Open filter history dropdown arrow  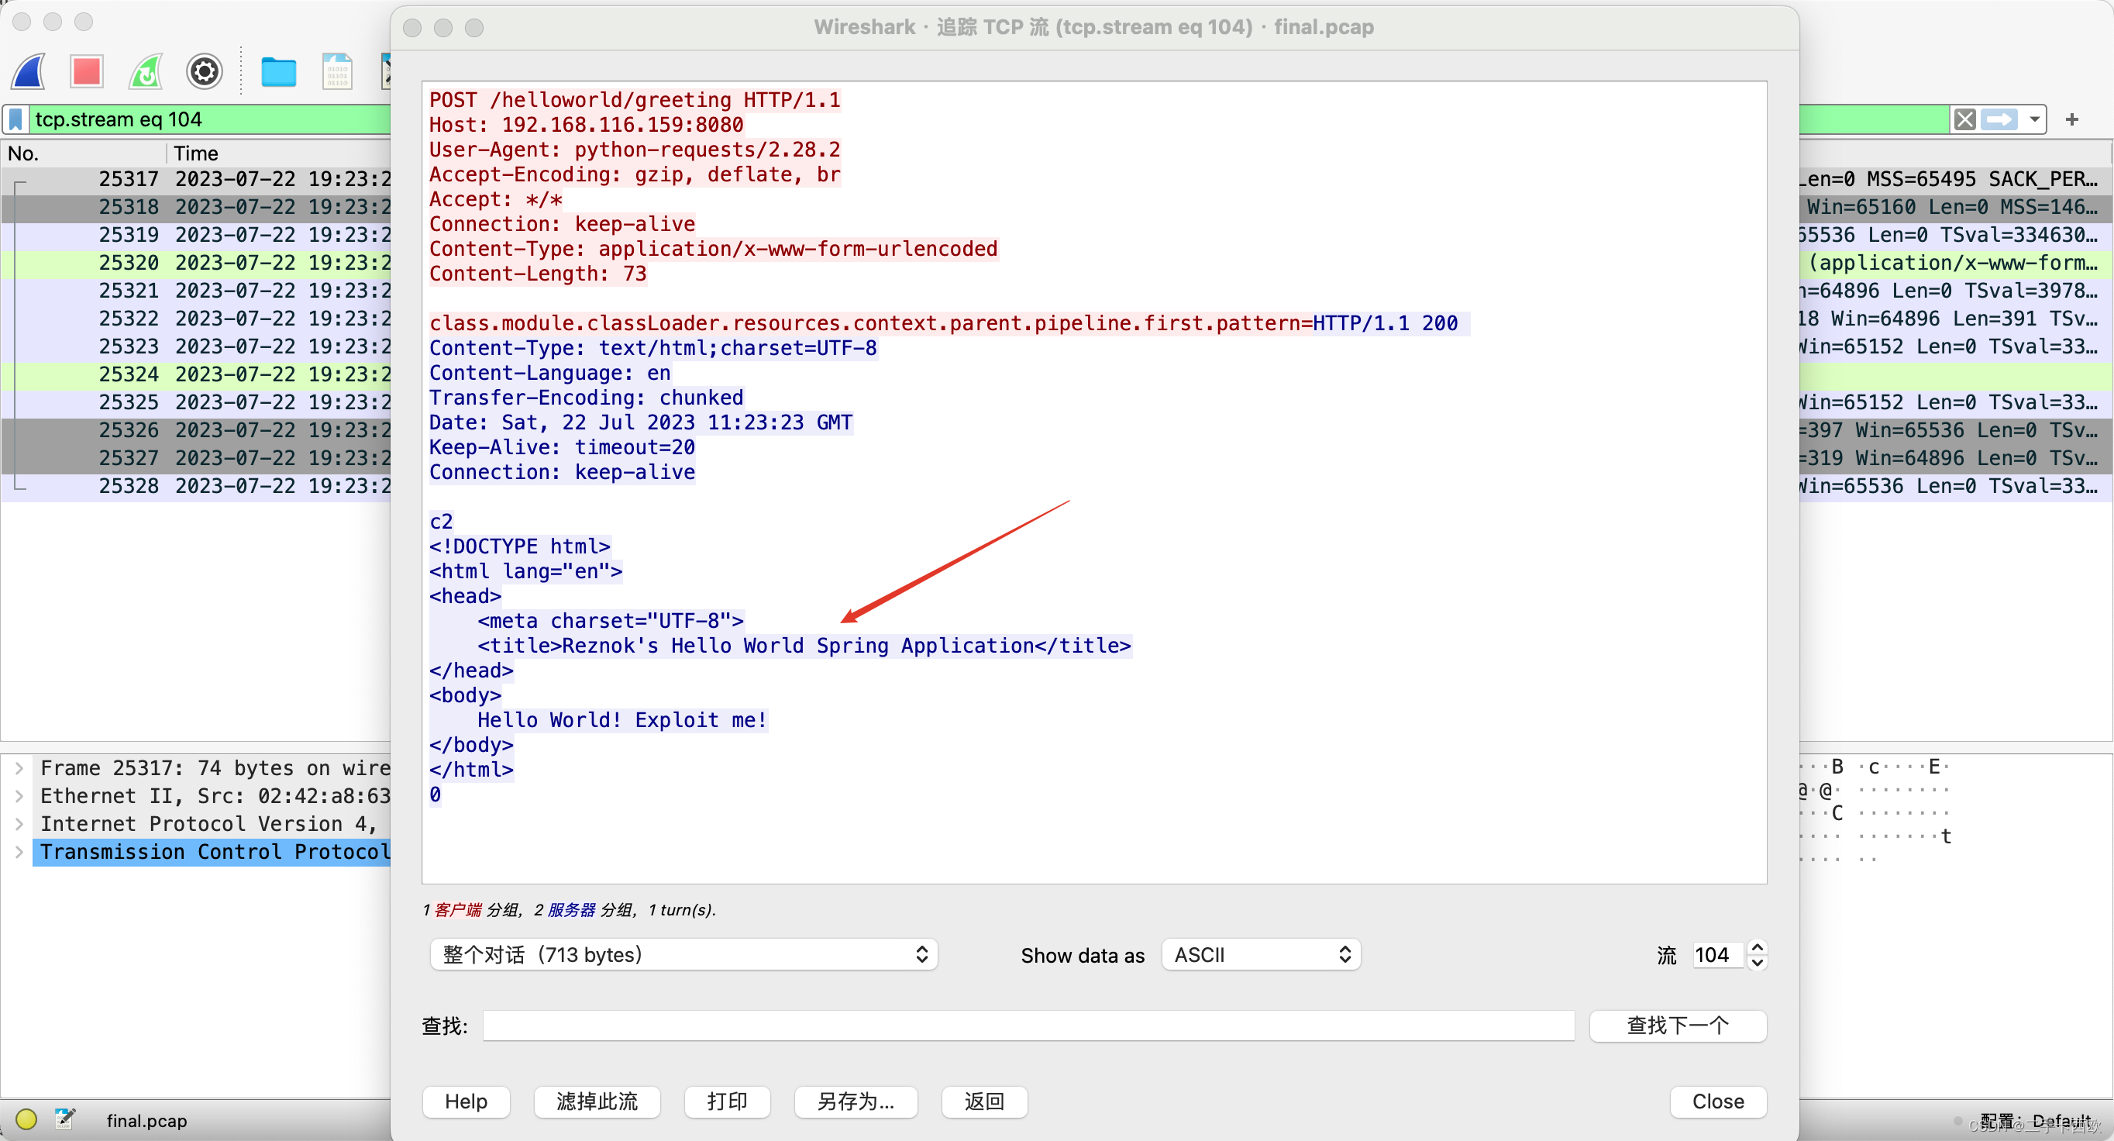(2034, 120)
